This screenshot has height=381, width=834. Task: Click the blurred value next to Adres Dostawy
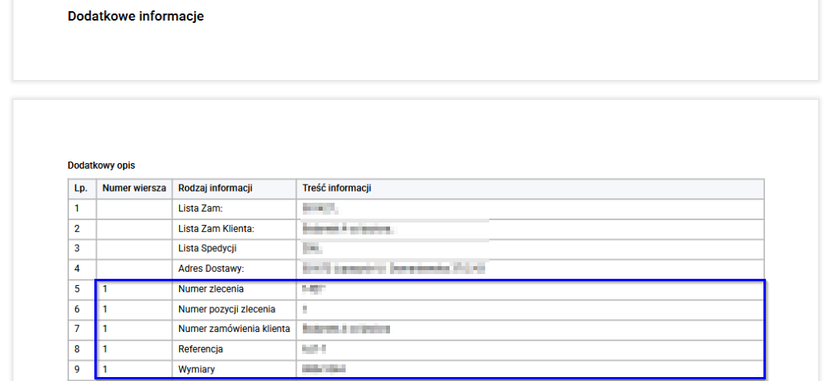click(393, 269)
